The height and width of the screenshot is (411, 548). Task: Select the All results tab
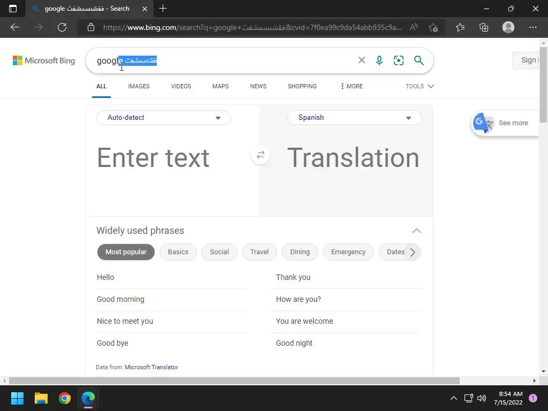click(101, 86)
